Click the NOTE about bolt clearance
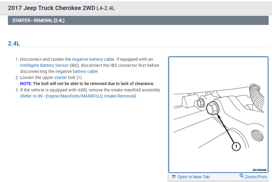 (x=87, y=84)
